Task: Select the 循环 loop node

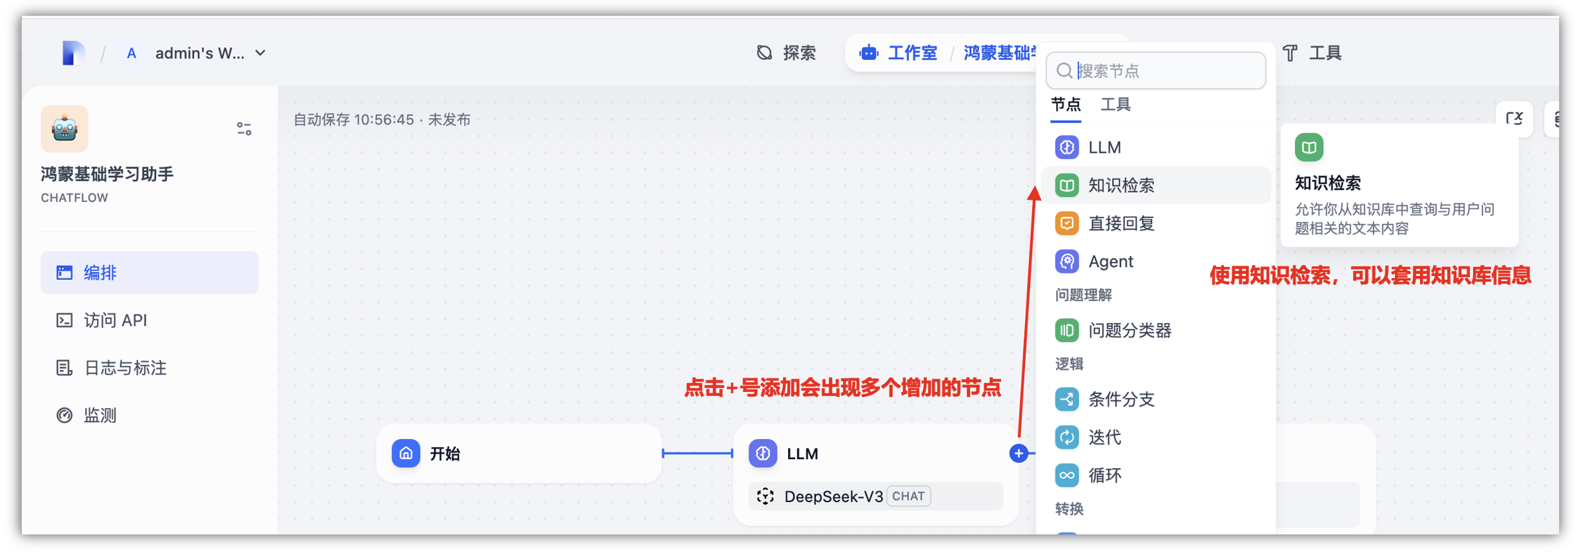Action: [1155, 476]
